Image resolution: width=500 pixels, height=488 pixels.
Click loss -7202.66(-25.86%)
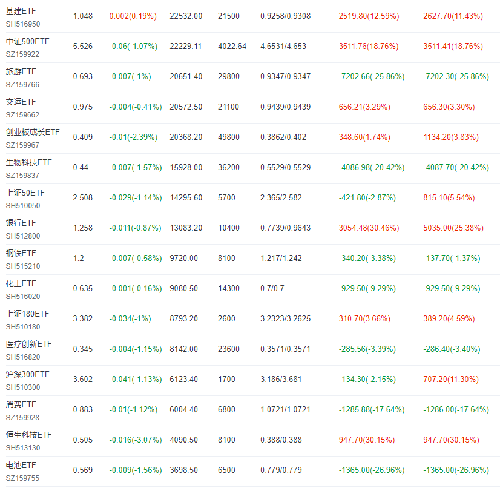tap(372, 77)
